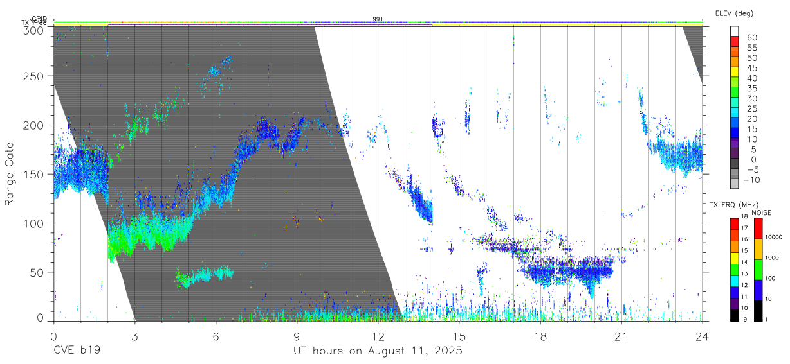This screenshot has height=364, width=790.
Task: Click the black NOISE swatch between 1 and 10
Action: tap(758, 310)
